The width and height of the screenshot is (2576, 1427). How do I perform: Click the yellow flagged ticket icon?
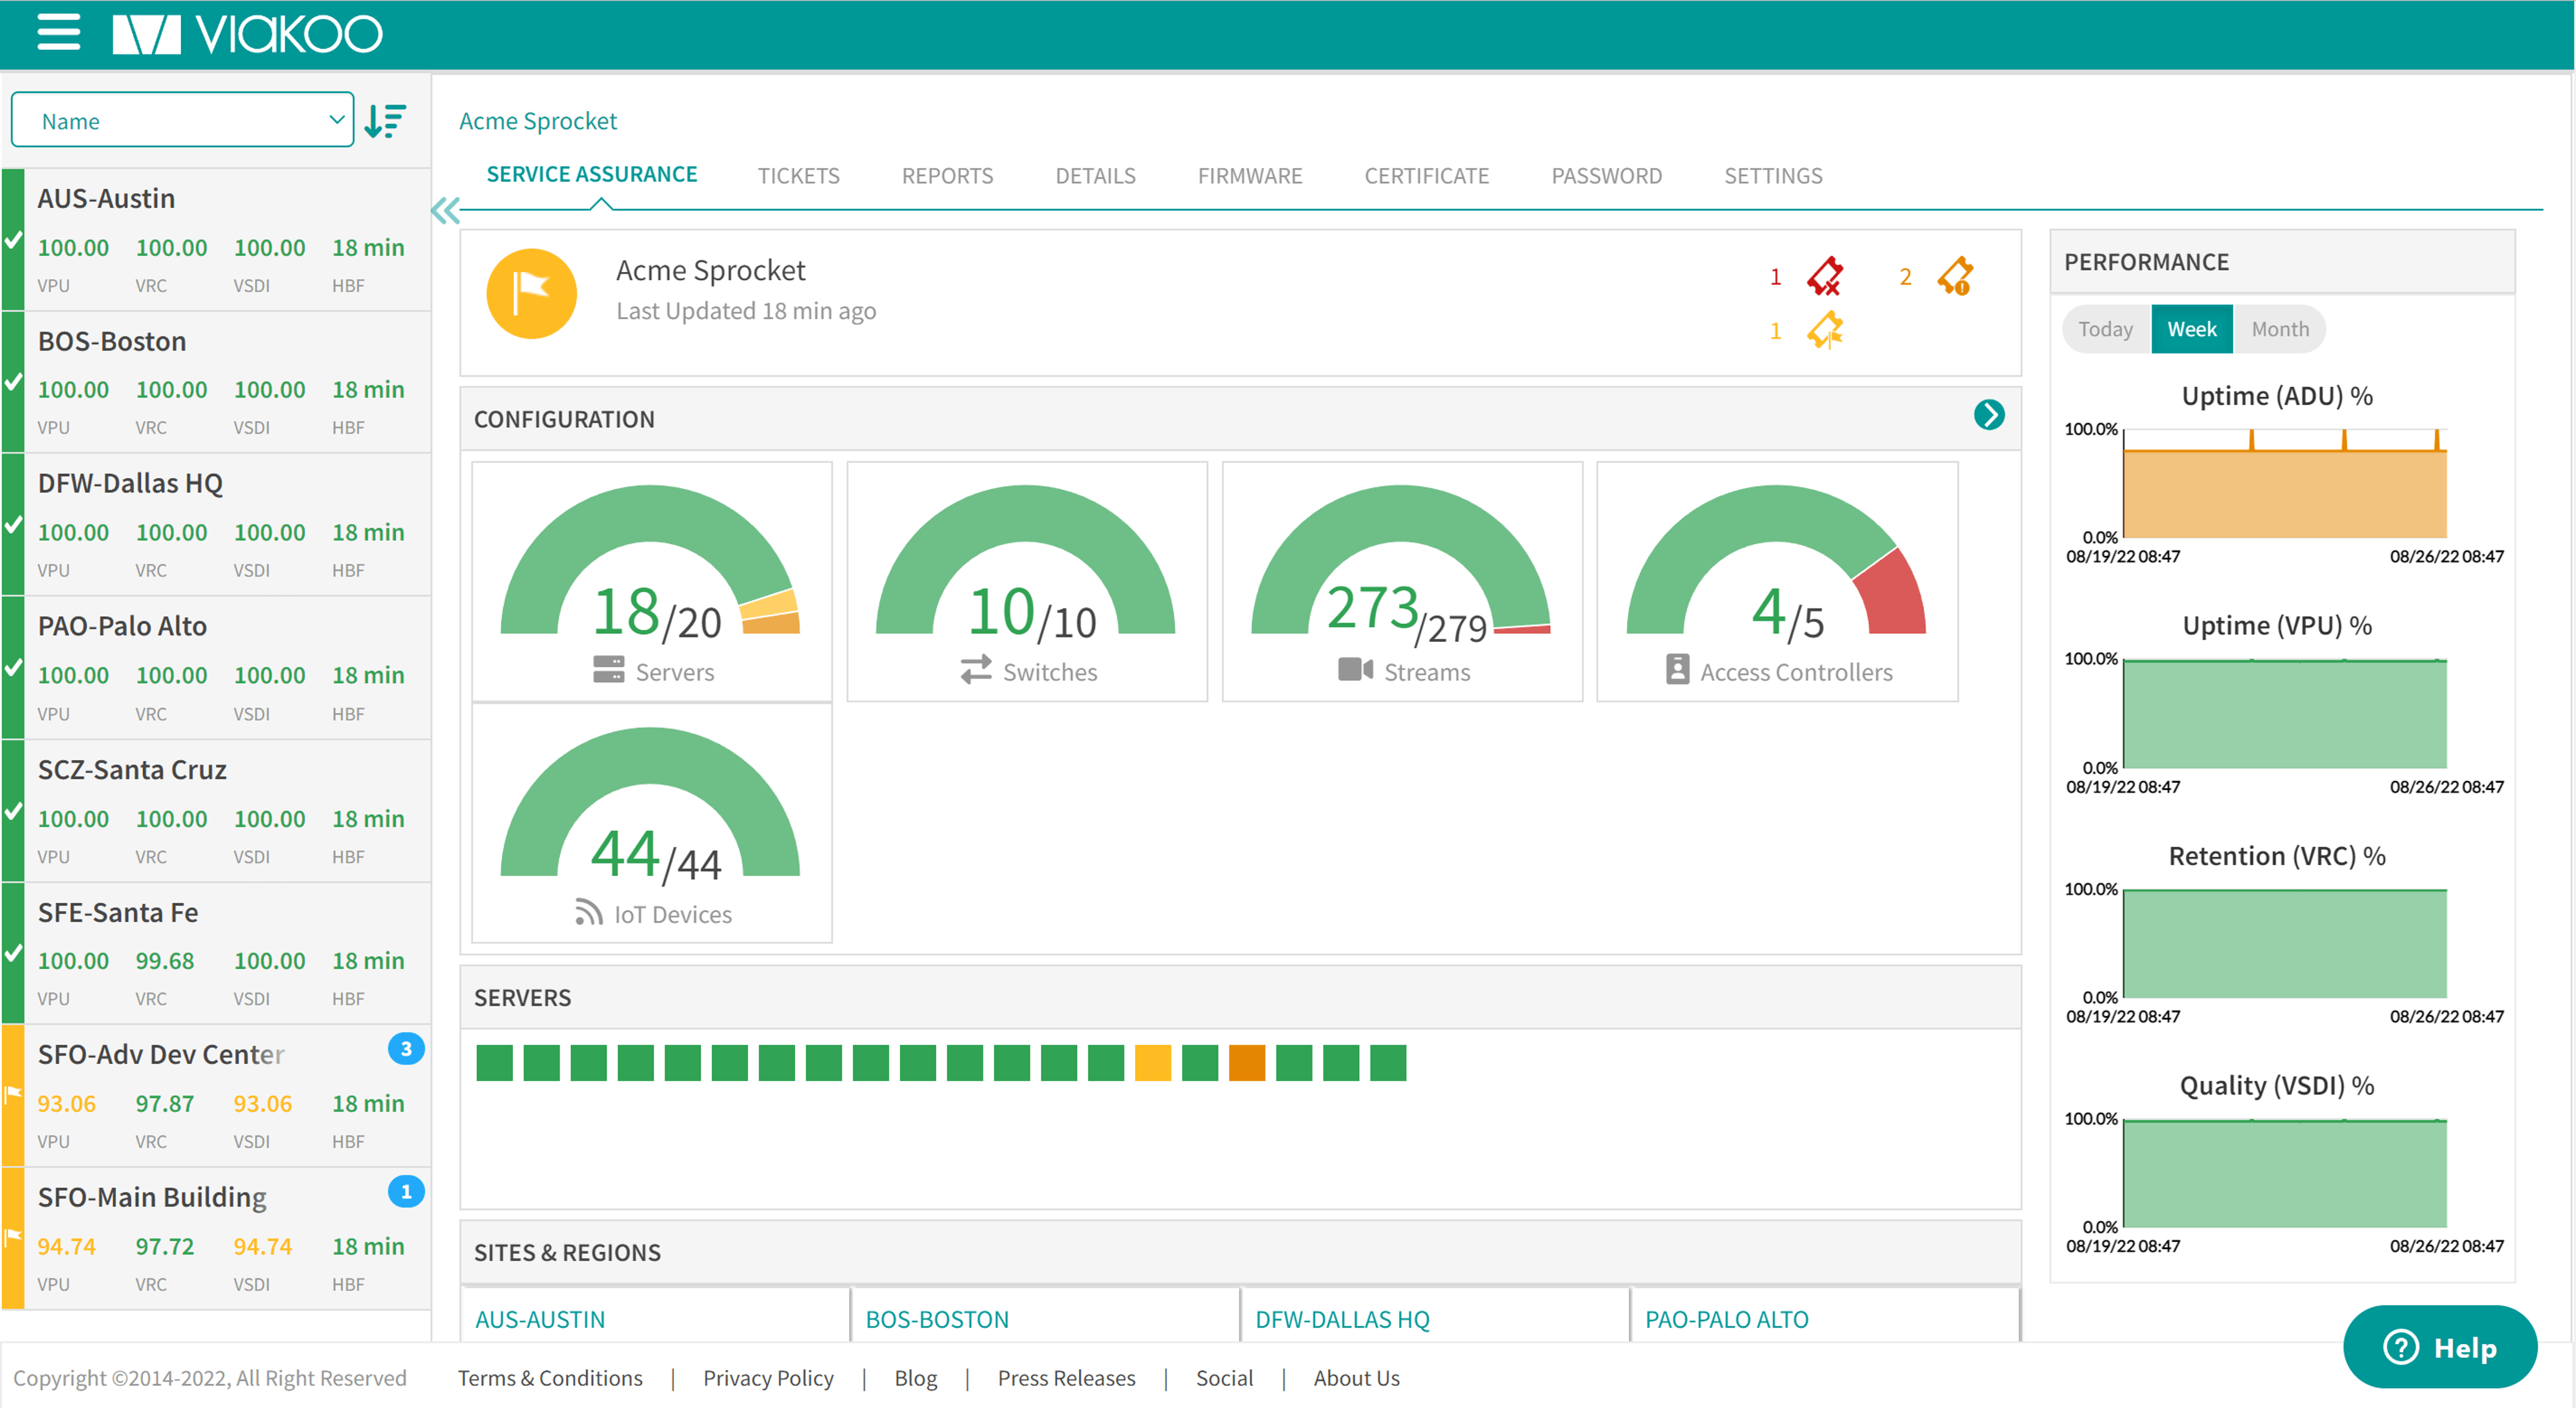[x=1825, y=330]
